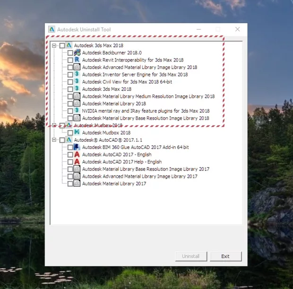Click Medium Resolution Image Library 2018 icon
This screenshot has width=293, height=289.
(x=77, y=96)
